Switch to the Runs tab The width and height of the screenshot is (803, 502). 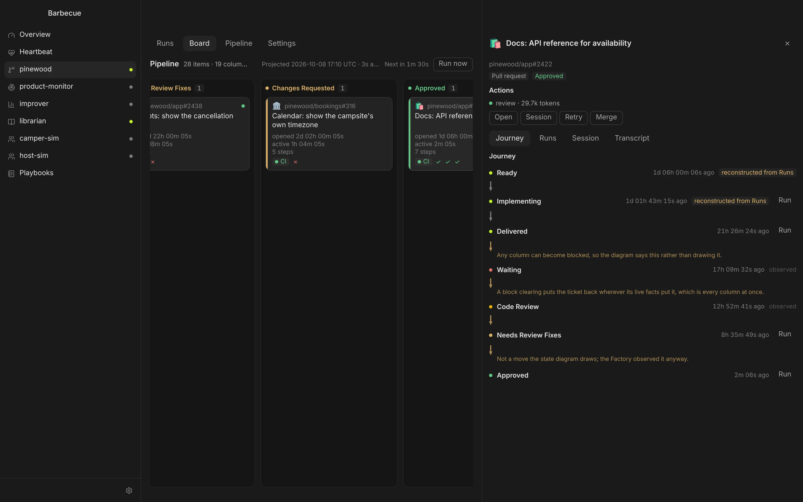(165, 44)
